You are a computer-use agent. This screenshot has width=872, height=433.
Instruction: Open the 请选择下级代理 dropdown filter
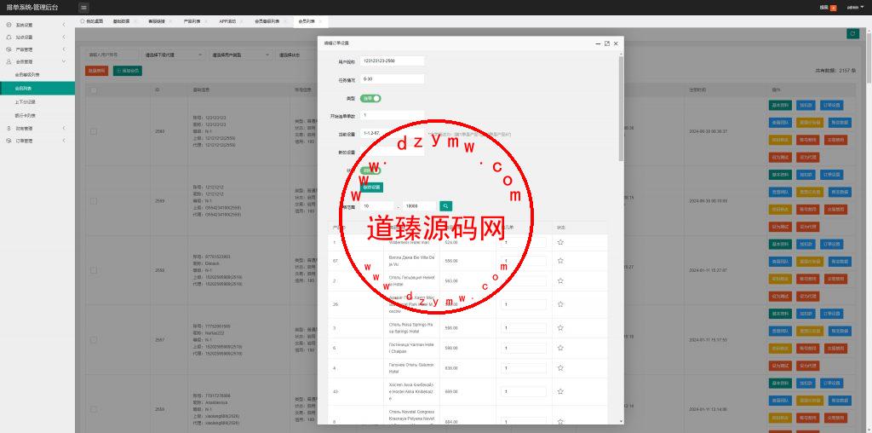[174, 55]
